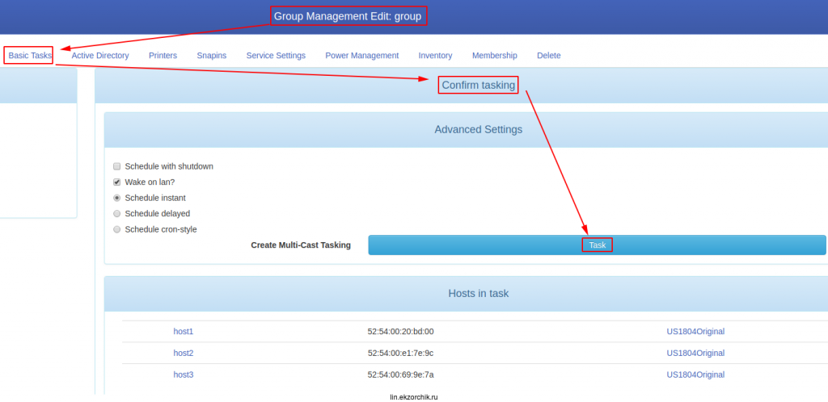Image resolution: width=828 pixels, height=402 pixels.
Task: Click the Delete tab
Action: (x=548, y=56)
